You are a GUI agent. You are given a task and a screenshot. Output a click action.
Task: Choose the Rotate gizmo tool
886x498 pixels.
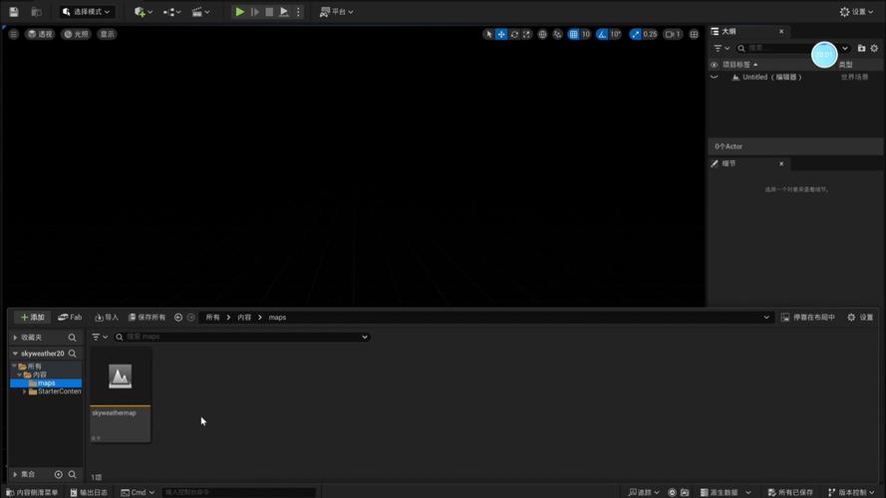[x=514, y=34]
